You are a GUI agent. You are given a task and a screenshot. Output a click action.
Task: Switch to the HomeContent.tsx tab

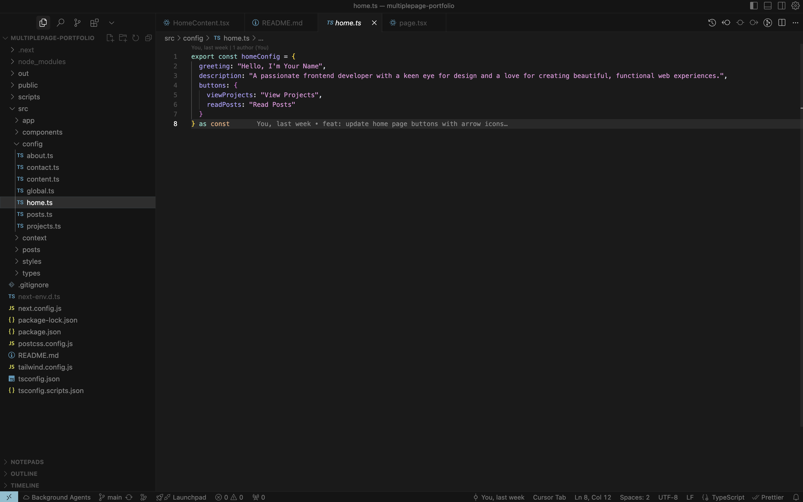[201, 23]
